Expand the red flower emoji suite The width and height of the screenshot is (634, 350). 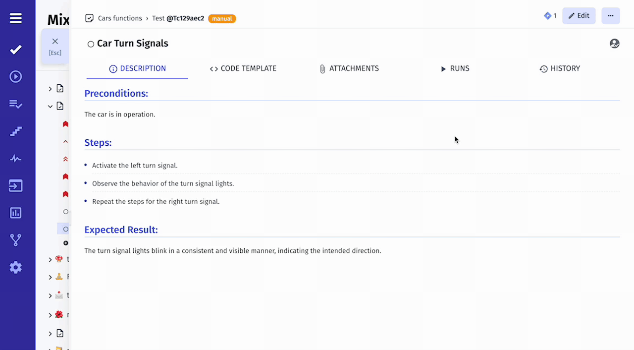click(x=50, y=315)
